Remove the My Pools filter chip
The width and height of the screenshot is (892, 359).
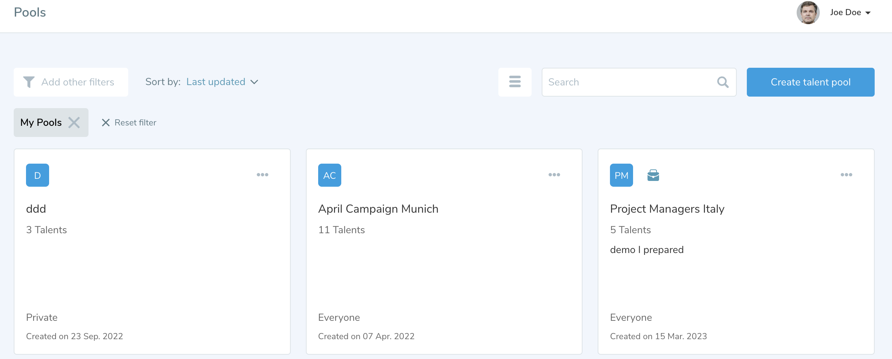[x=74, y=123]
